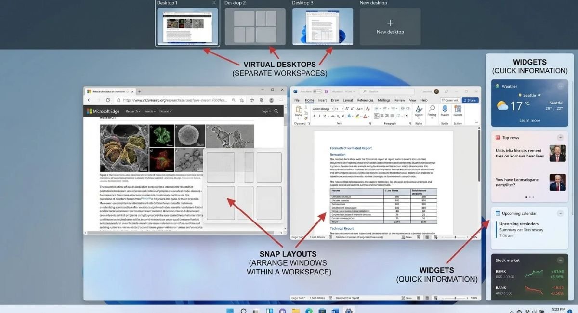Pick the font color A button in Word

pos(365,116)
